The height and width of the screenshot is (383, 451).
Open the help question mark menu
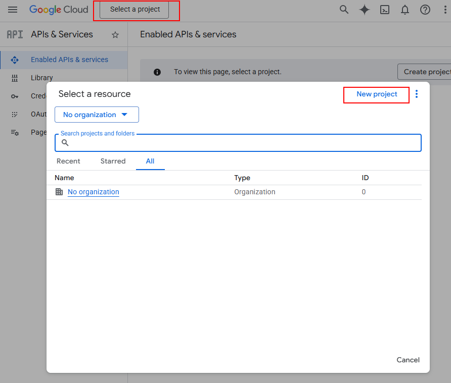click(425, 10)
